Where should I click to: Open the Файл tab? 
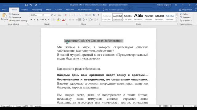(x=4, y=9)
